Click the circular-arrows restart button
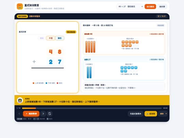This screenshot has height=138, width=184. [50, 113]
